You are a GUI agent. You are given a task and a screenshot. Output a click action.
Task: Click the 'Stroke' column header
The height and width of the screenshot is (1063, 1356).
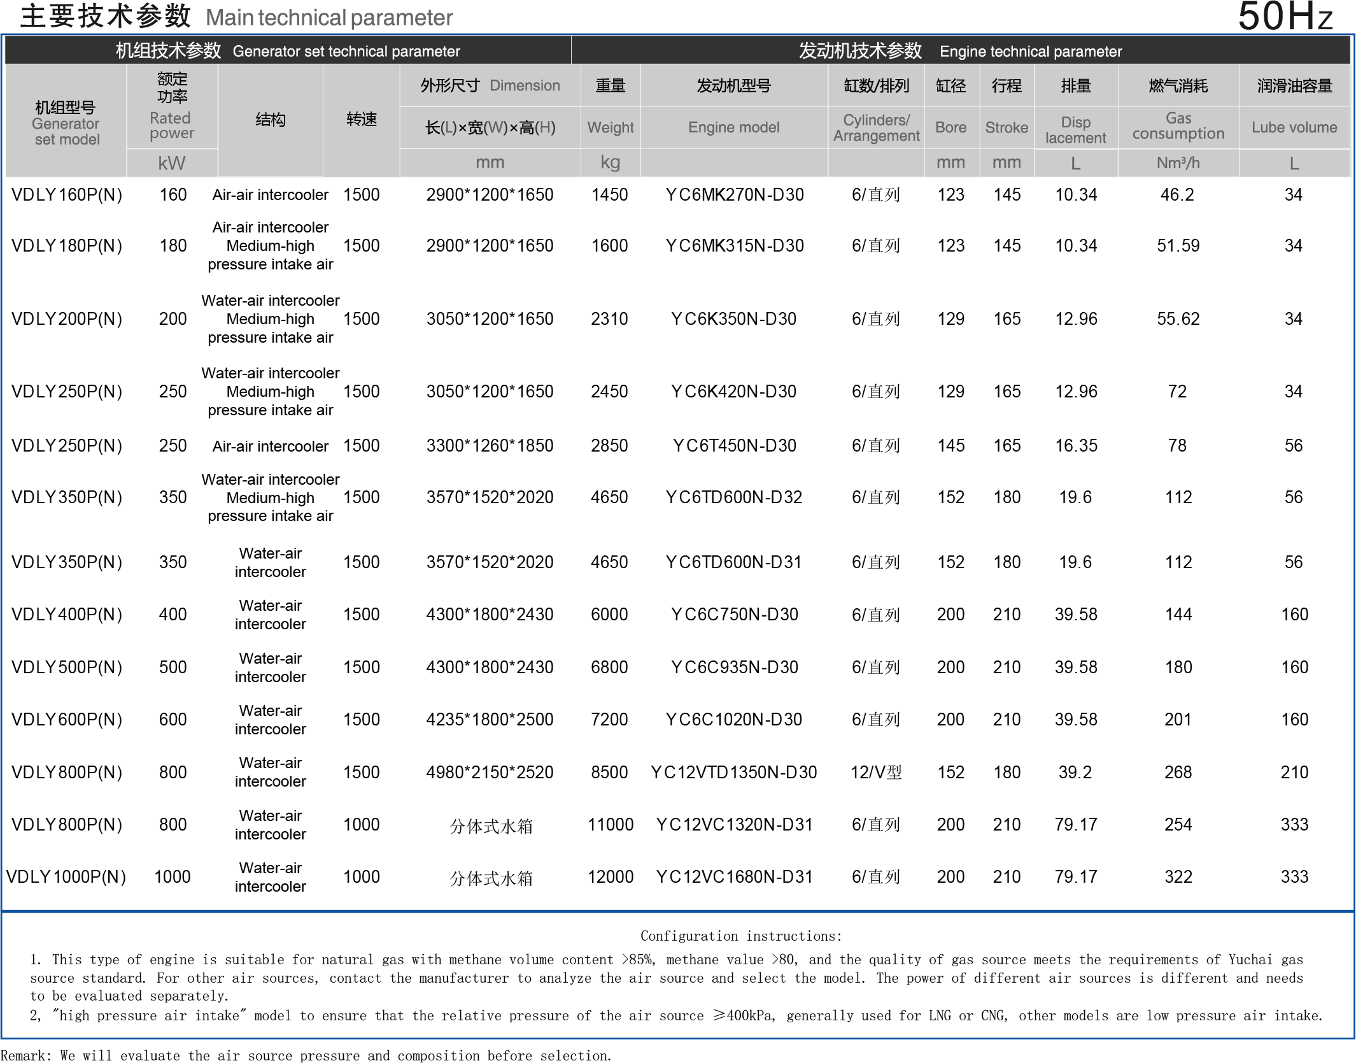click(x=1006, y=127)
